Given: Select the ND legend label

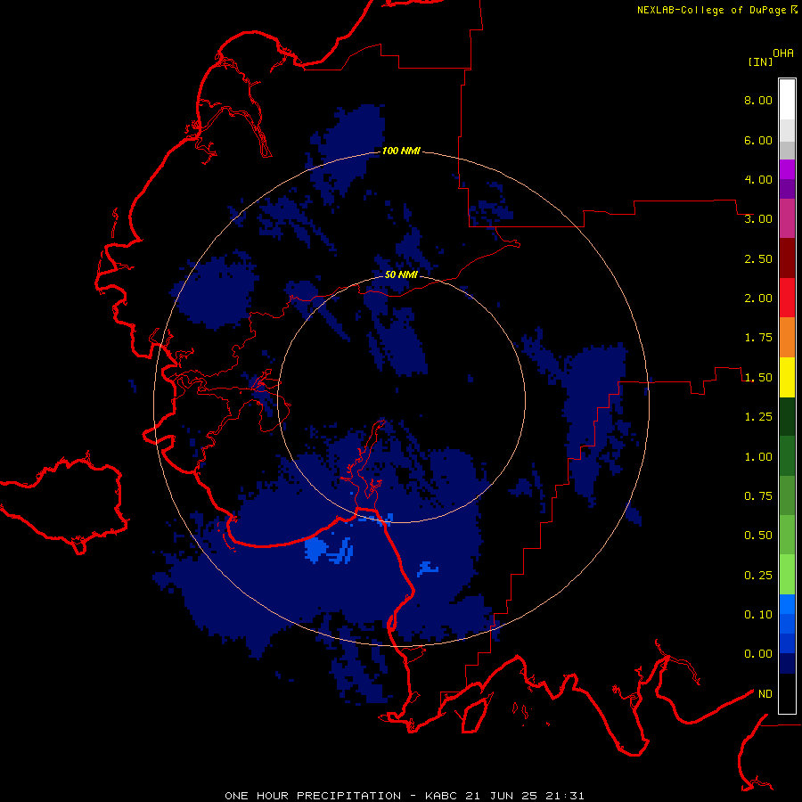Looking at the screenshot, I should coord(765,694).
